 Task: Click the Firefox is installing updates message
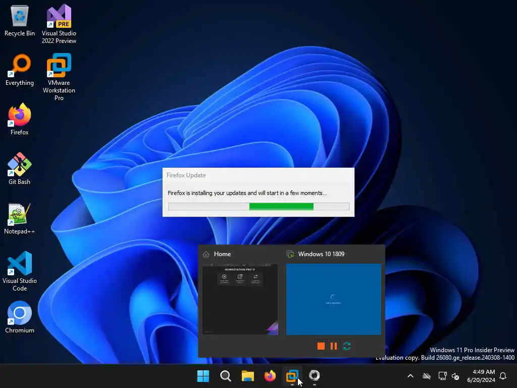[247, 193]
